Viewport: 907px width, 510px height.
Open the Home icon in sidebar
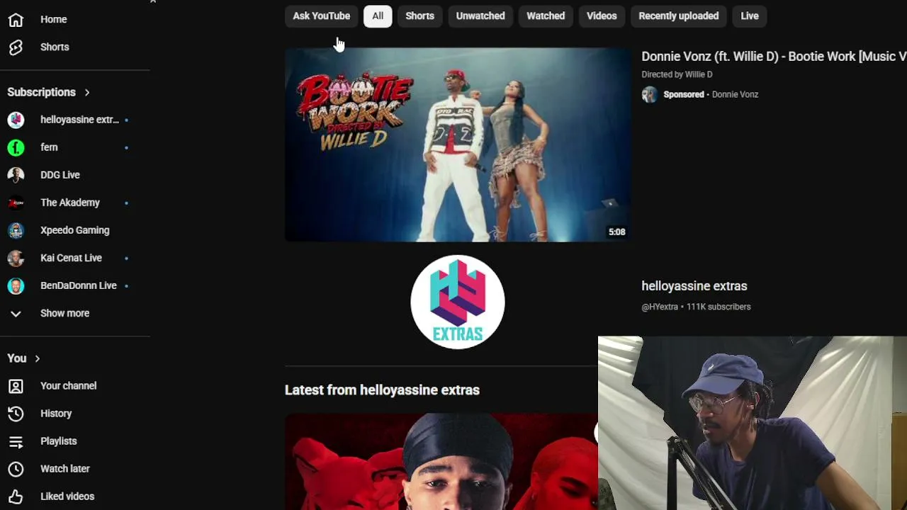16,19
